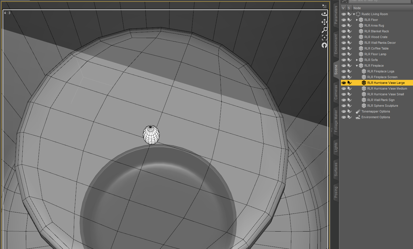Open the Lights side tab
The image size is (413, 249).
click(336, 147)
